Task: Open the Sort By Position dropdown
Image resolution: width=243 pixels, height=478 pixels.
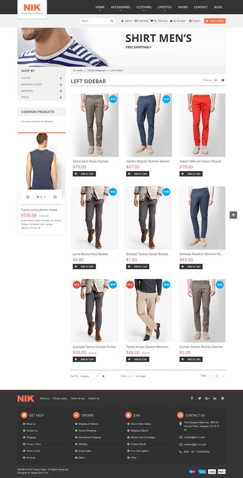Action: (89, 376)
